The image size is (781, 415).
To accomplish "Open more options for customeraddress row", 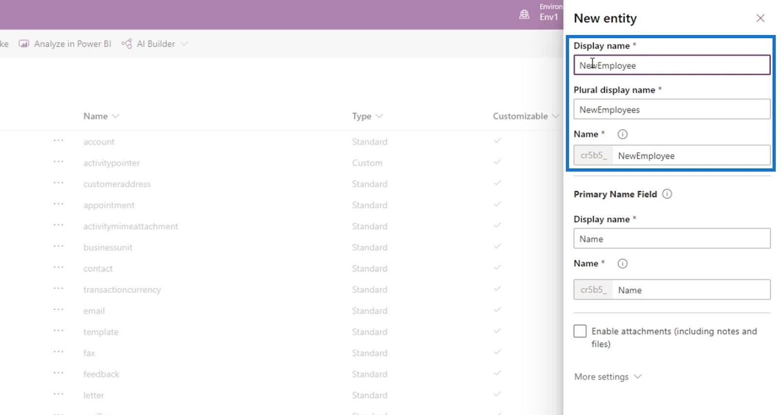I will pyautogui.click(x=59, y=183).
